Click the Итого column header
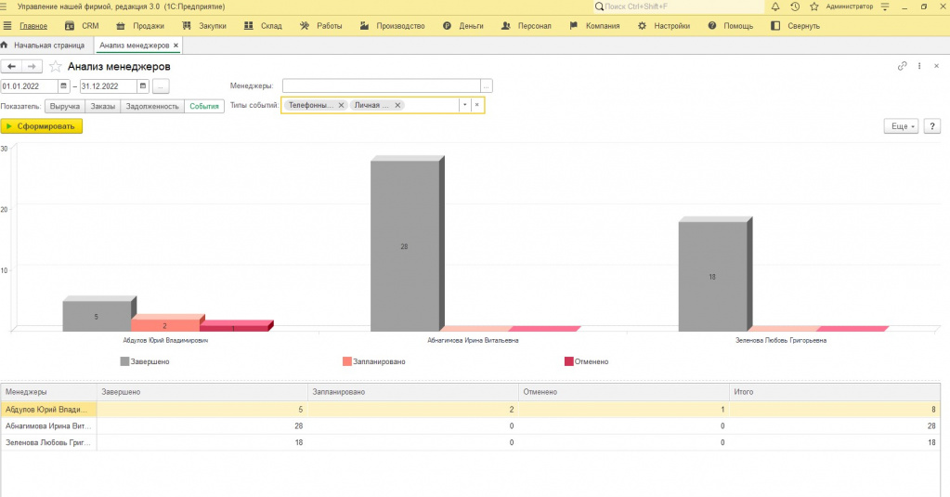The height and width of the screenshot is (497, 950). point(835,392)
